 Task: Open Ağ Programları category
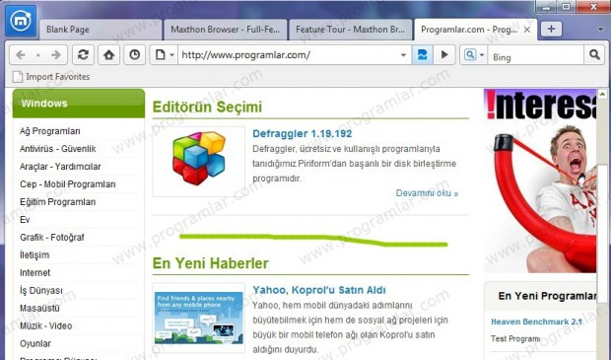50,131
